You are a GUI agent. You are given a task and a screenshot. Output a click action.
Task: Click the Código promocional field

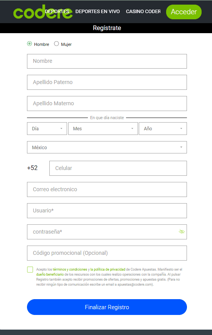pos(107,253)
